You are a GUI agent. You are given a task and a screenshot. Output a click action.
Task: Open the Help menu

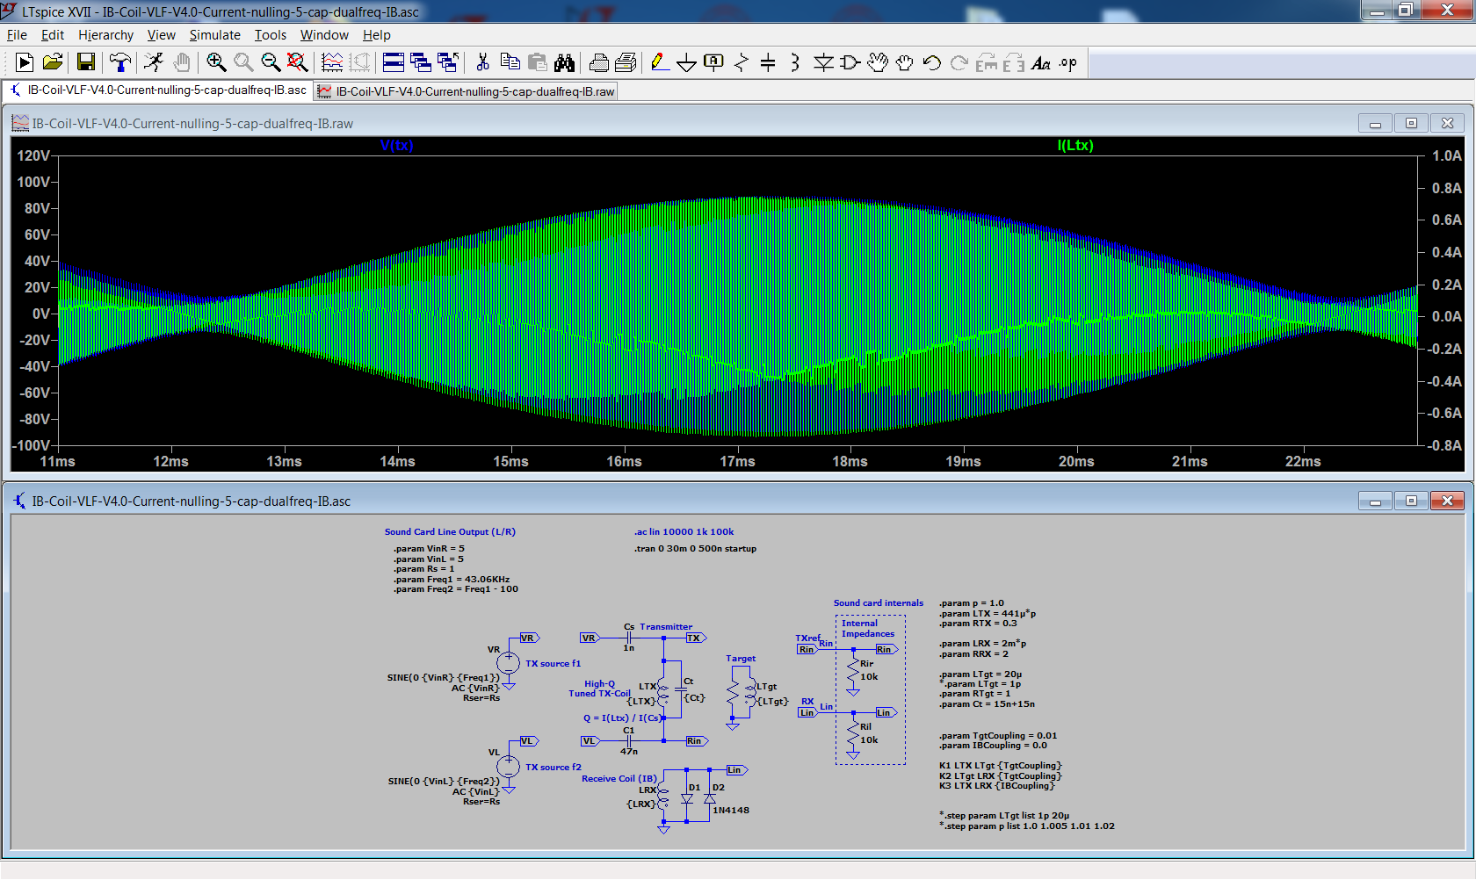tap(376, 35)
